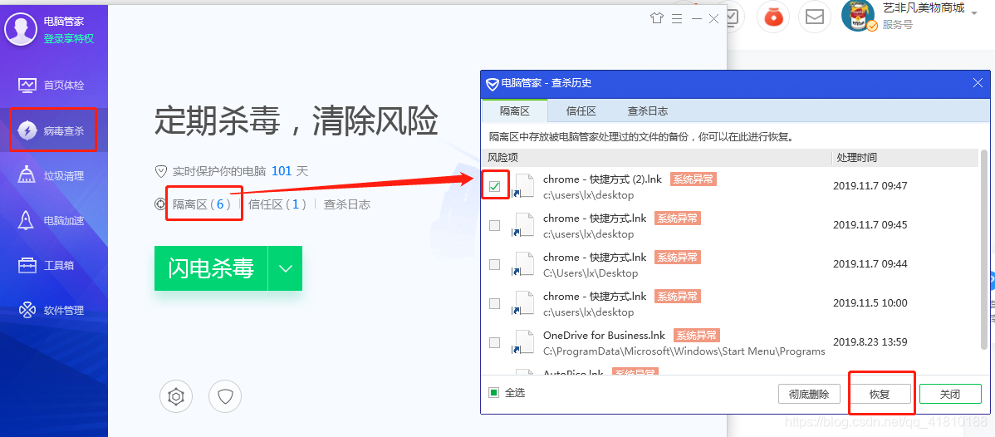Viewport: 995px width, 437px height.
Task: Click the shield icon at bottom
Action: [225, 397]
